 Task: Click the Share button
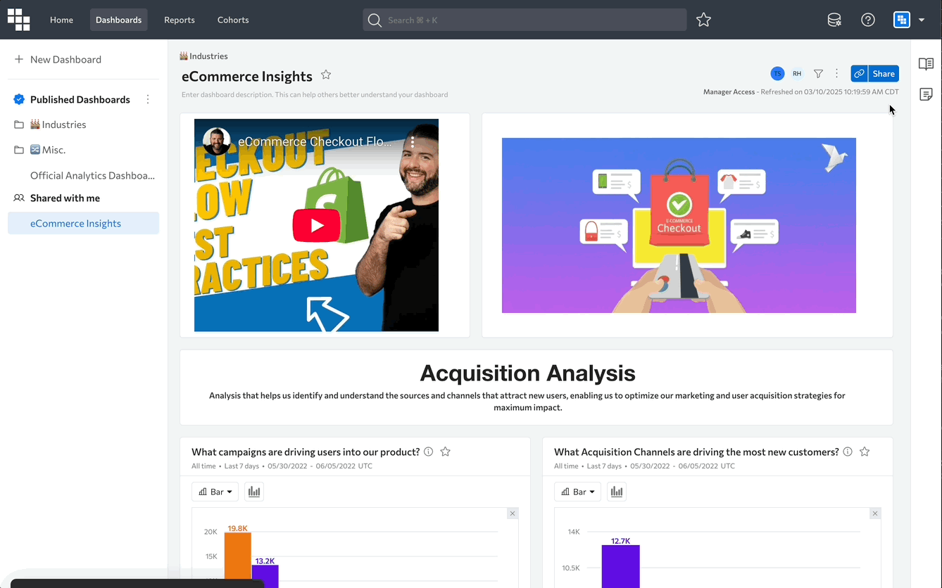click(884, 73)
